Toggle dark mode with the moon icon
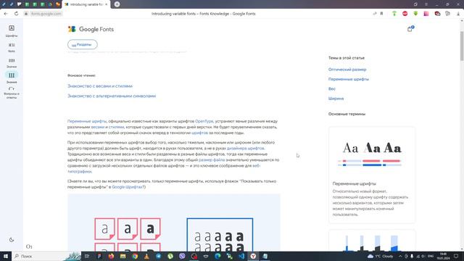464x261 pixels. [12, 240]
